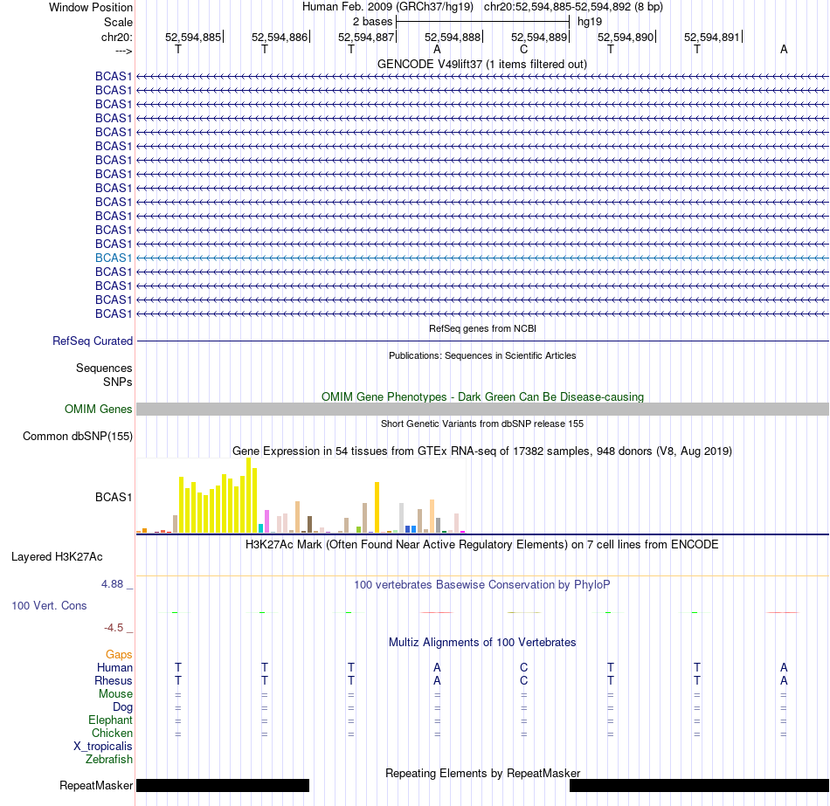Click the position label 52,594,891
Viewport: 830px width, 806px height.
712,37
